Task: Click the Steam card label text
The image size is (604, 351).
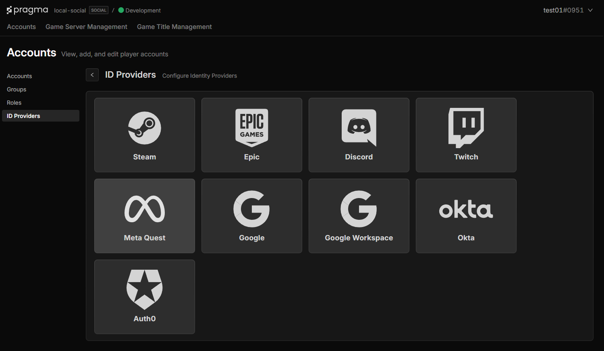Action: click(145, 157)
